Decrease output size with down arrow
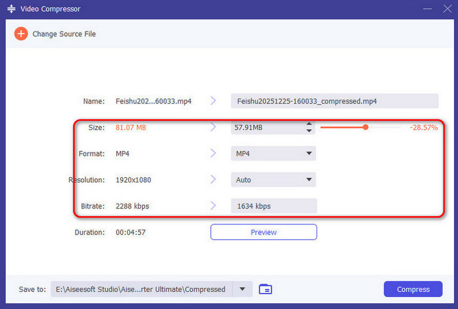The height and width of the screenshot is (309, 458). (x=309, y=131)
